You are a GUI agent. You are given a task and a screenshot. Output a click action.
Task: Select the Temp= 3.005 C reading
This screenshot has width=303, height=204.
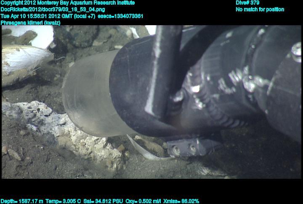[63, 201]
